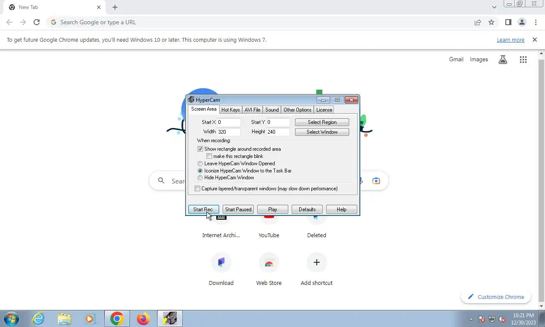The height and width of the screenshot is (327, 545).
Task: Open the Images link
Action: point(479,59)
